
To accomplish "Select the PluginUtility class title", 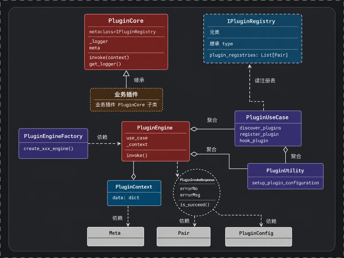I will point(285,171).
